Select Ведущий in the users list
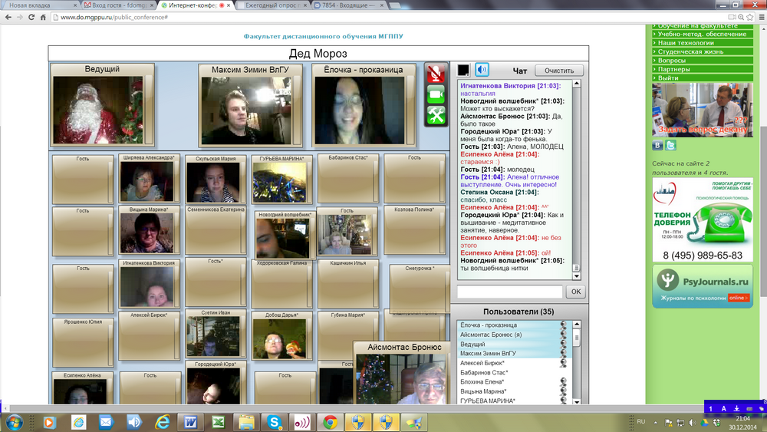Viewport: 767px width, 432px height. 512,344
